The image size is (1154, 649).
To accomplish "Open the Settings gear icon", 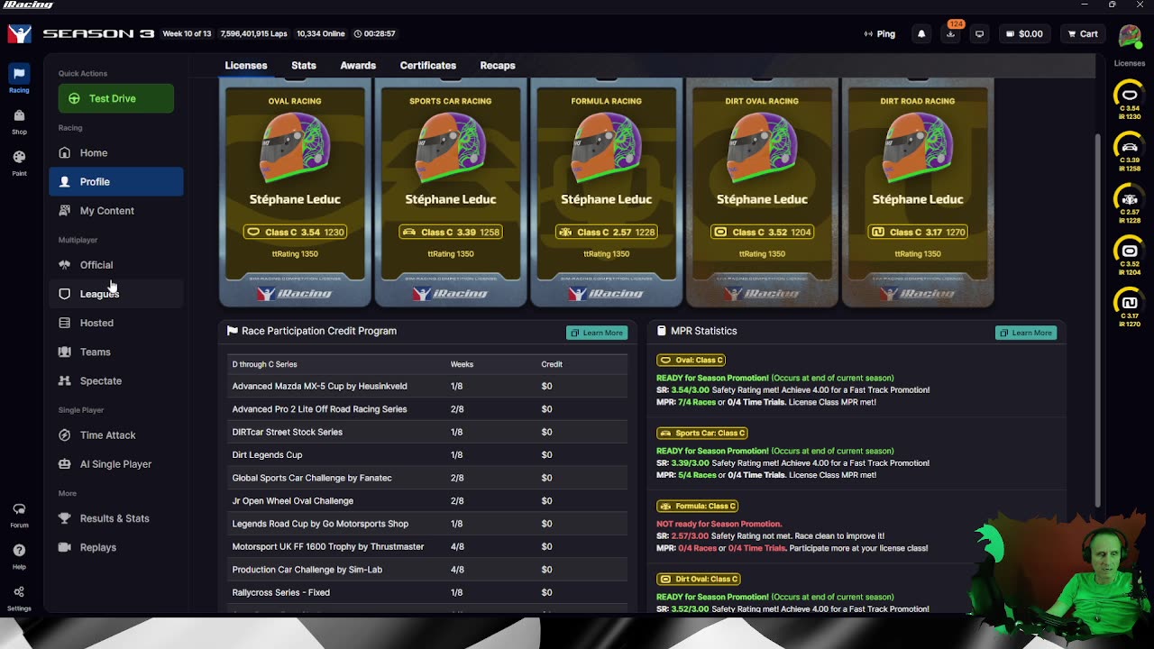I will (x=19, y=597).
